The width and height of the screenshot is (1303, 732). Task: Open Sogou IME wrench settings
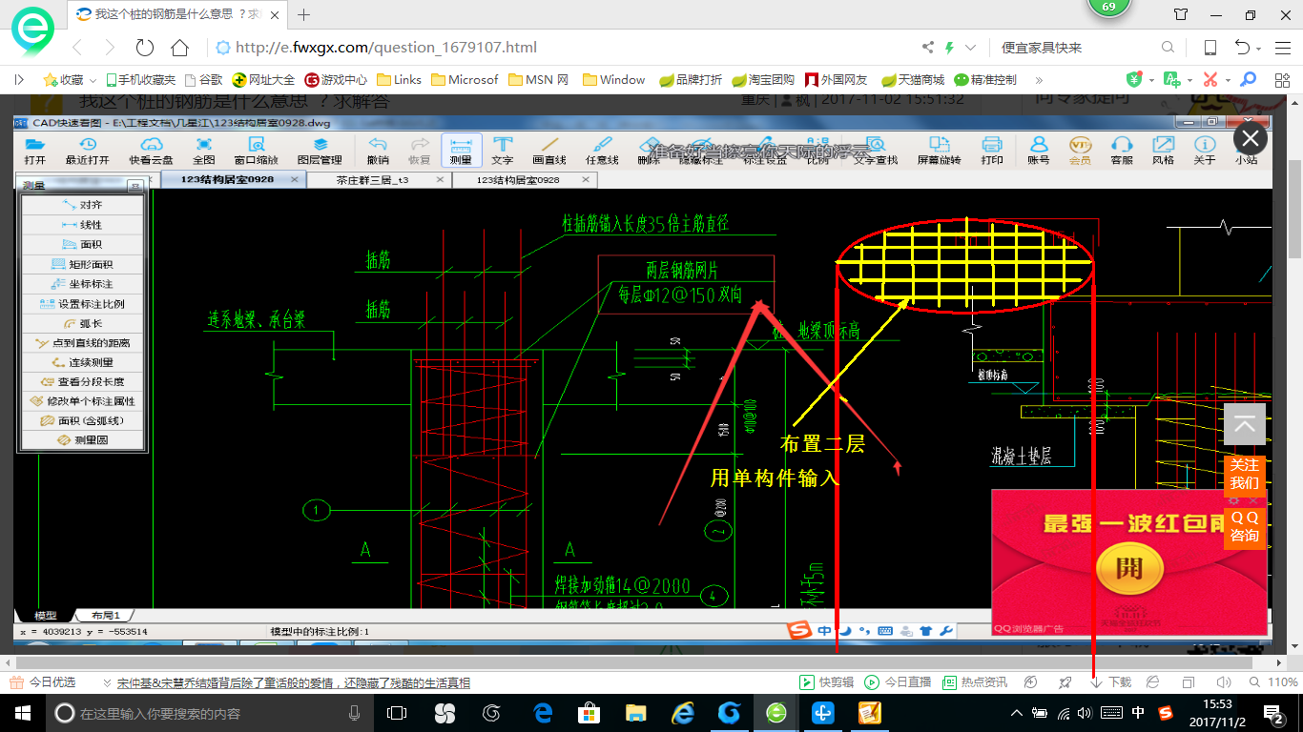tap(946, 630)
